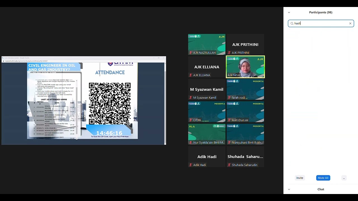The height and width of the screenshot is (201, 358).
Task: Select Nur Syakila'ain Binti video tile
Action: point(207,134)
